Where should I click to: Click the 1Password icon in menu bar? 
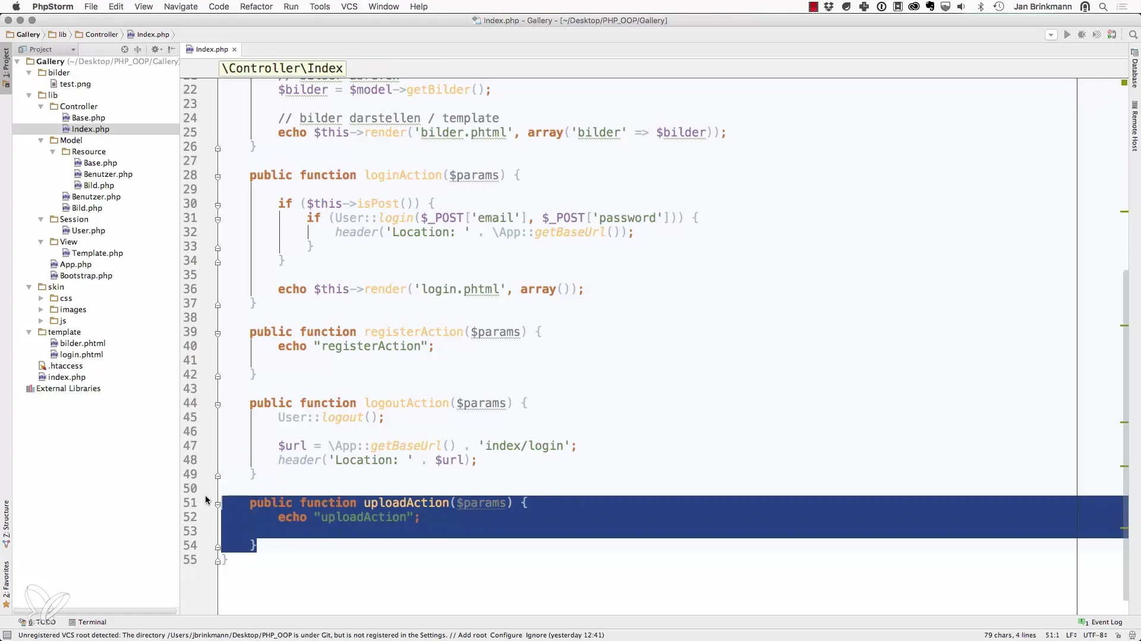point(882,7)
